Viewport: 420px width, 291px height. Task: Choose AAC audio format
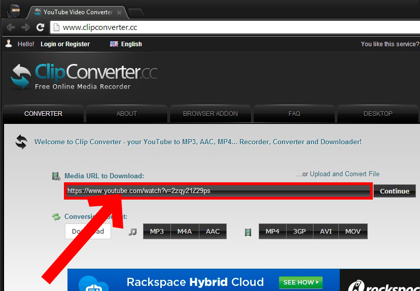(213, 232)
